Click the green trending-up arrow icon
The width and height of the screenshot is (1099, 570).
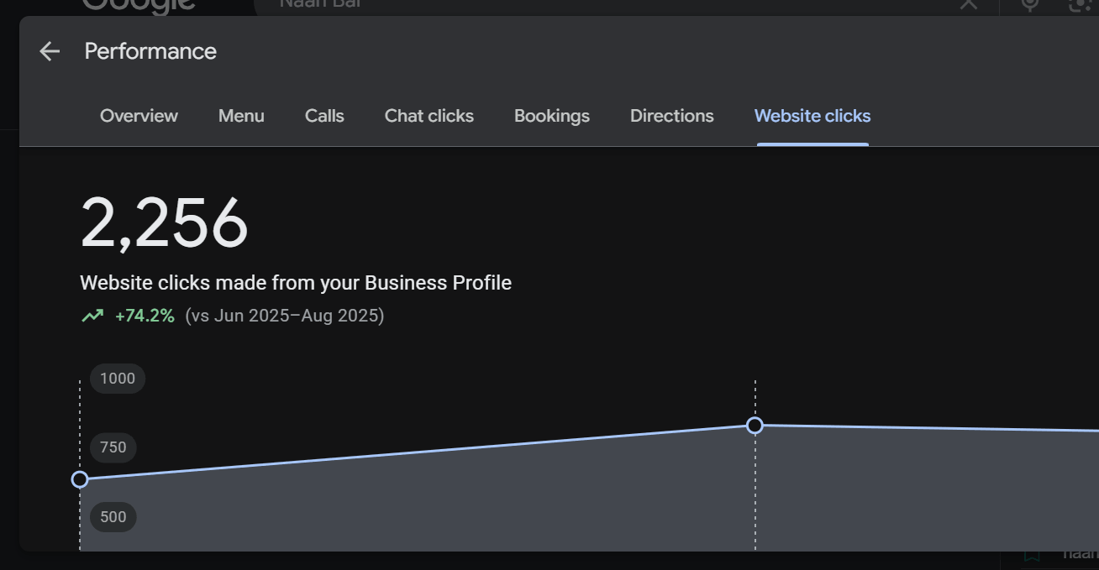[x=92, y=316]
